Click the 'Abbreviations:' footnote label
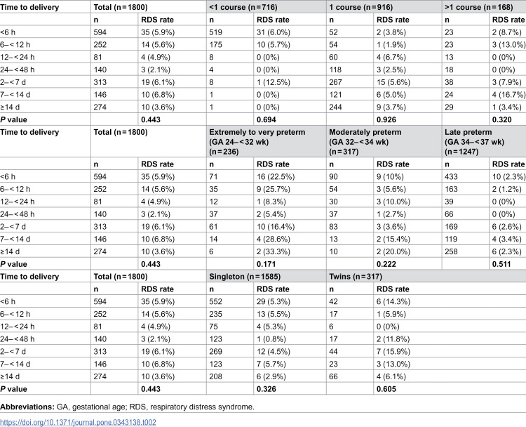 pyautogui.click(x=27, y=407)
